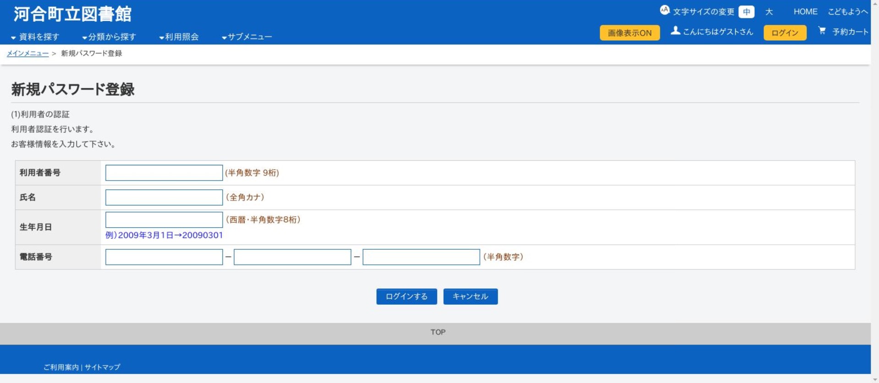Expand the サブメニュー menu

tap(247, 37)
